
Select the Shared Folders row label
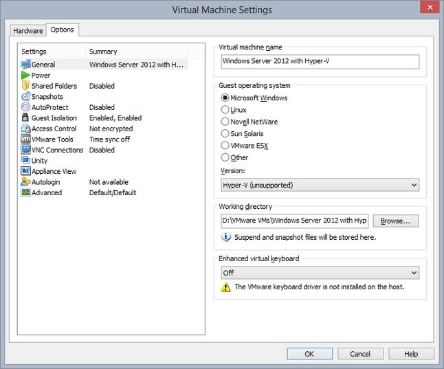(x=54, y=86)
